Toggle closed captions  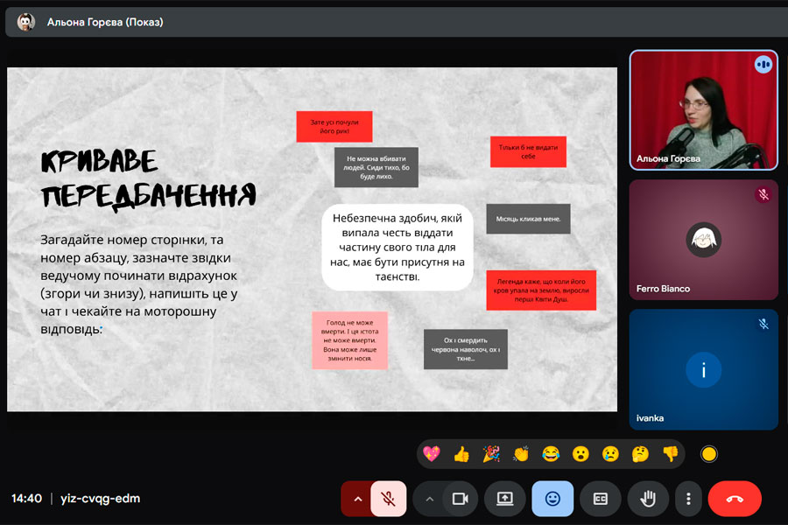(x=601, y=499)
